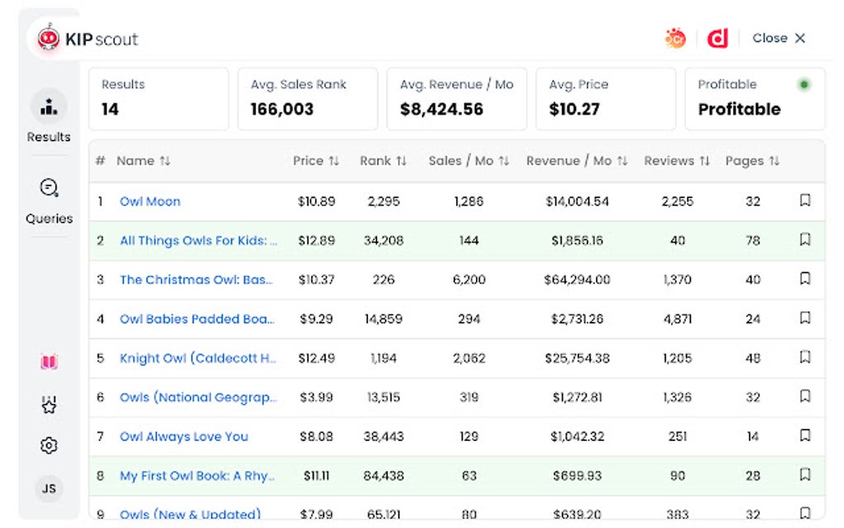
Task: Open the Results sidebar icon
Action: tap(49, 108)
